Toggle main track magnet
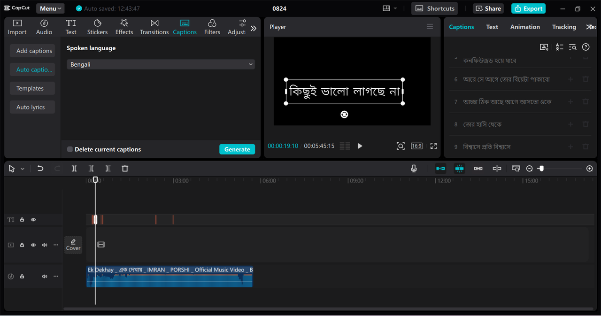The height and width of the screenshot is (316, 601). [440, 169]
